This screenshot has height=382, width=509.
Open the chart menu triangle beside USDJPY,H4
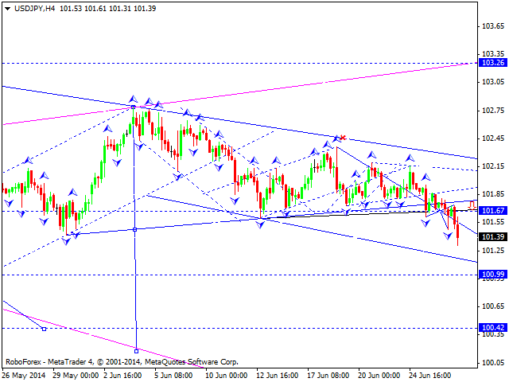(x=6, y=6)
